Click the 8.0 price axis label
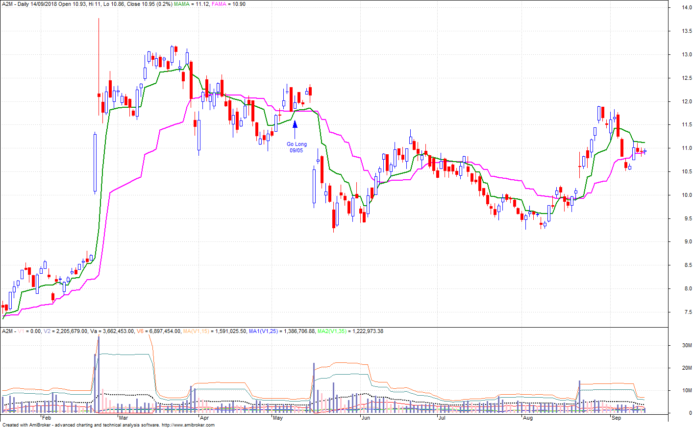Screen dimensions: 694x428 [x=688, y=289]
